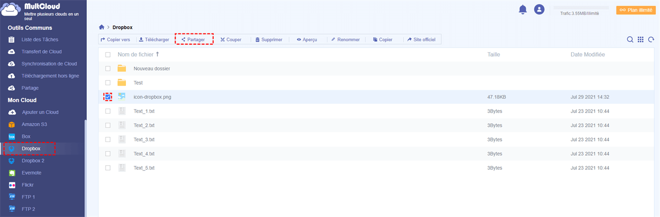
Task: Check the Text_3.txt checkbox
Action: coord(108,139)
